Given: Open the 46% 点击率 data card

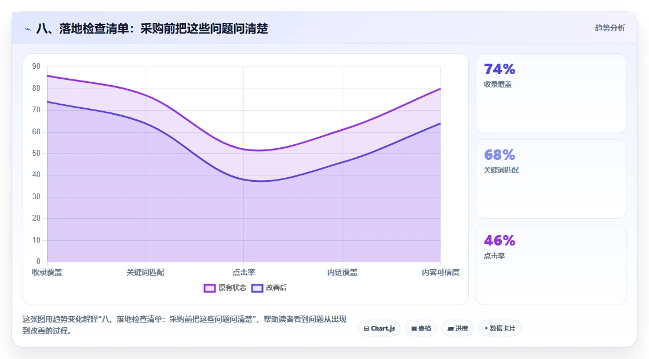Looking at the screenshot, I should pyautogui.click(x=551, y=265).
